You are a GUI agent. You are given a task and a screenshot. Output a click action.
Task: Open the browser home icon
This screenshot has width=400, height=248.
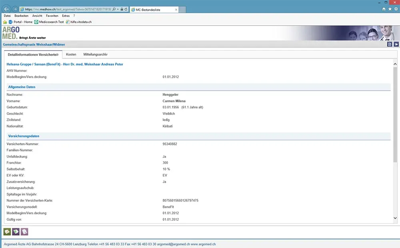point(384,9)
